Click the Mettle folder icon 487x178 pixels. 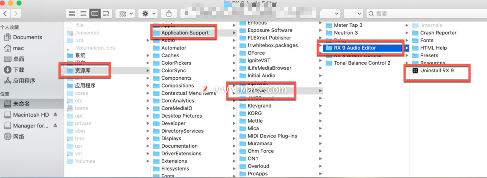[243, 121]
